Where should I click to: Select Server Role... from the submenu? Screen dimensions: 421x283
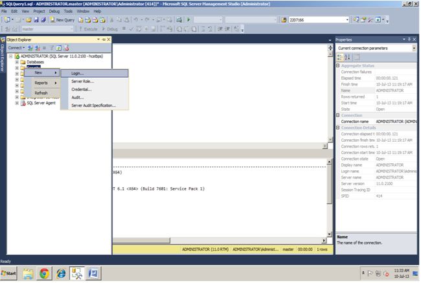pyautogui.click(x=95, y=82)
